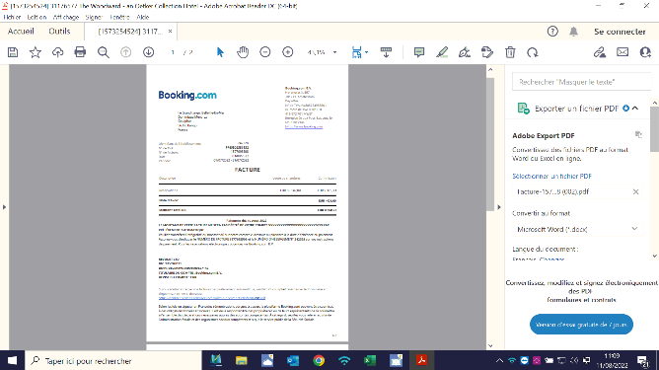This screenshot has width=659, height=370.
Task: Click Se connecter button
Action: click(620, 32)
